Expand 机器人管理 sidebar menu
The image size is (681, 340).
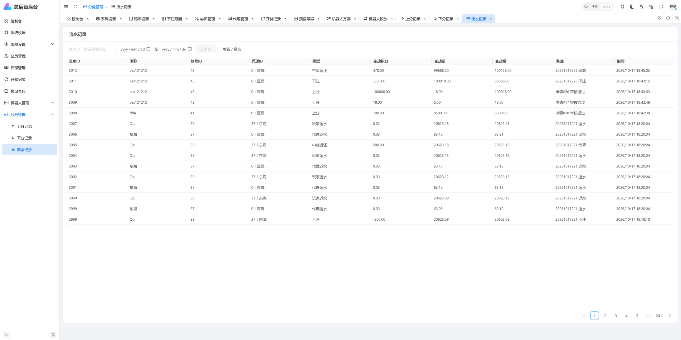click(x=30, y=103)
